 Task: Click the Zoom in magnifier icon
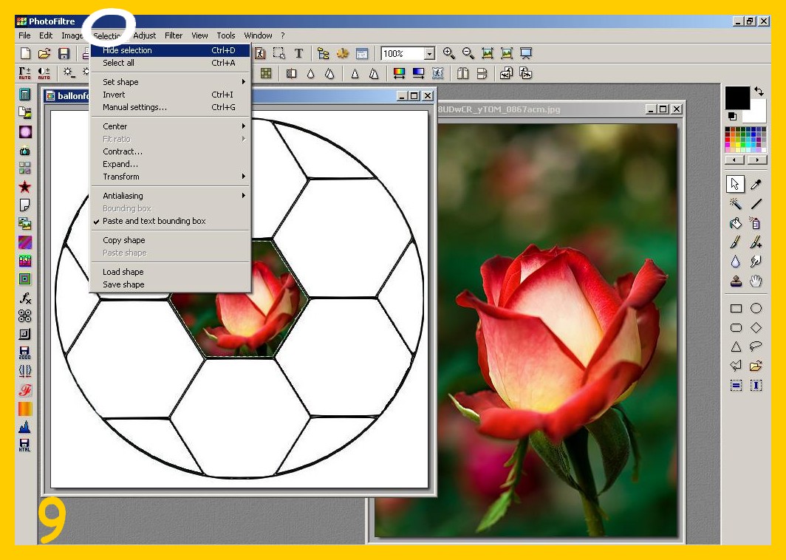(448, 53)
